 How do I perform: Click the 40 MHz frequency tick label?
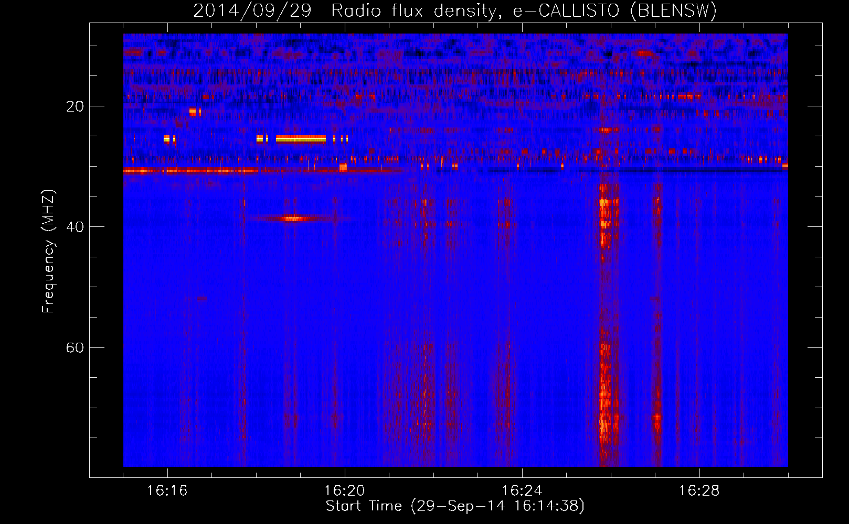pyautogui.click(x=75, y=227)
